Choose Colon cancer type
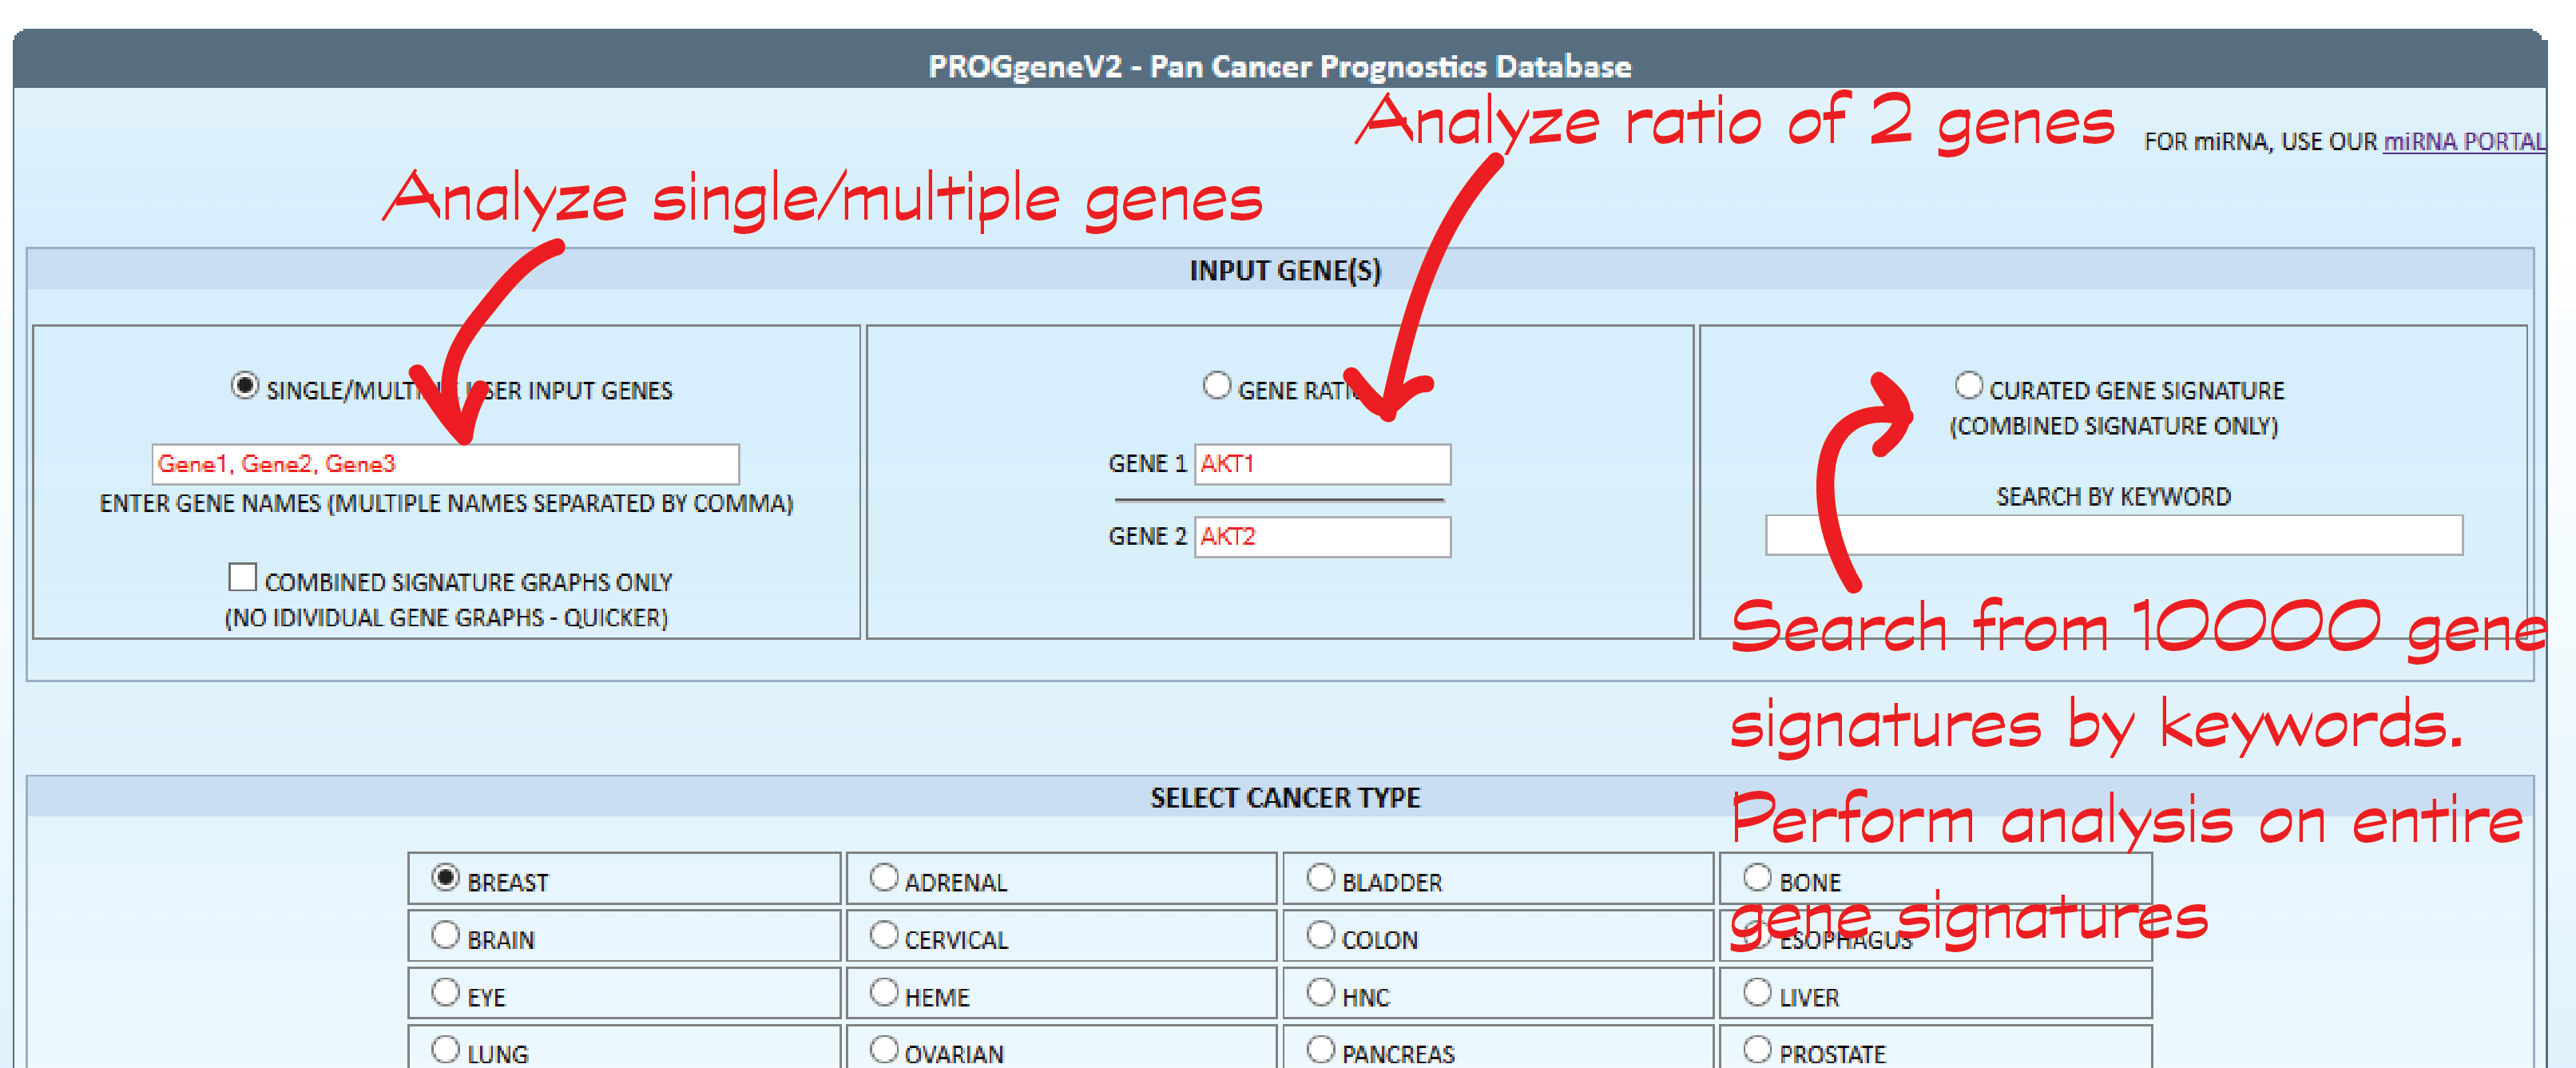The height and width of the screenshot is (1068, 2576). (x=1320, y=936)
